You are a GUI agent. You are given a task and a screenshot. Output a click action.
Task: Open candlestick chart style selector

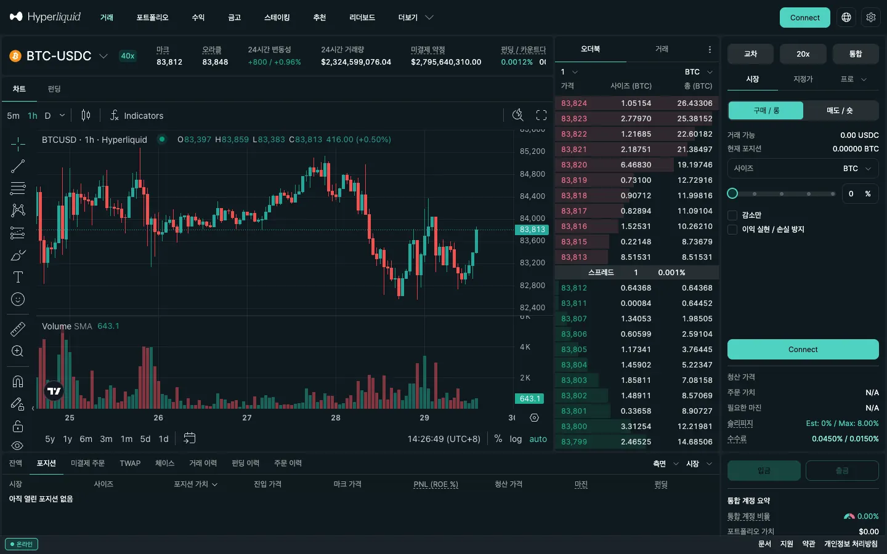(86, 115)
